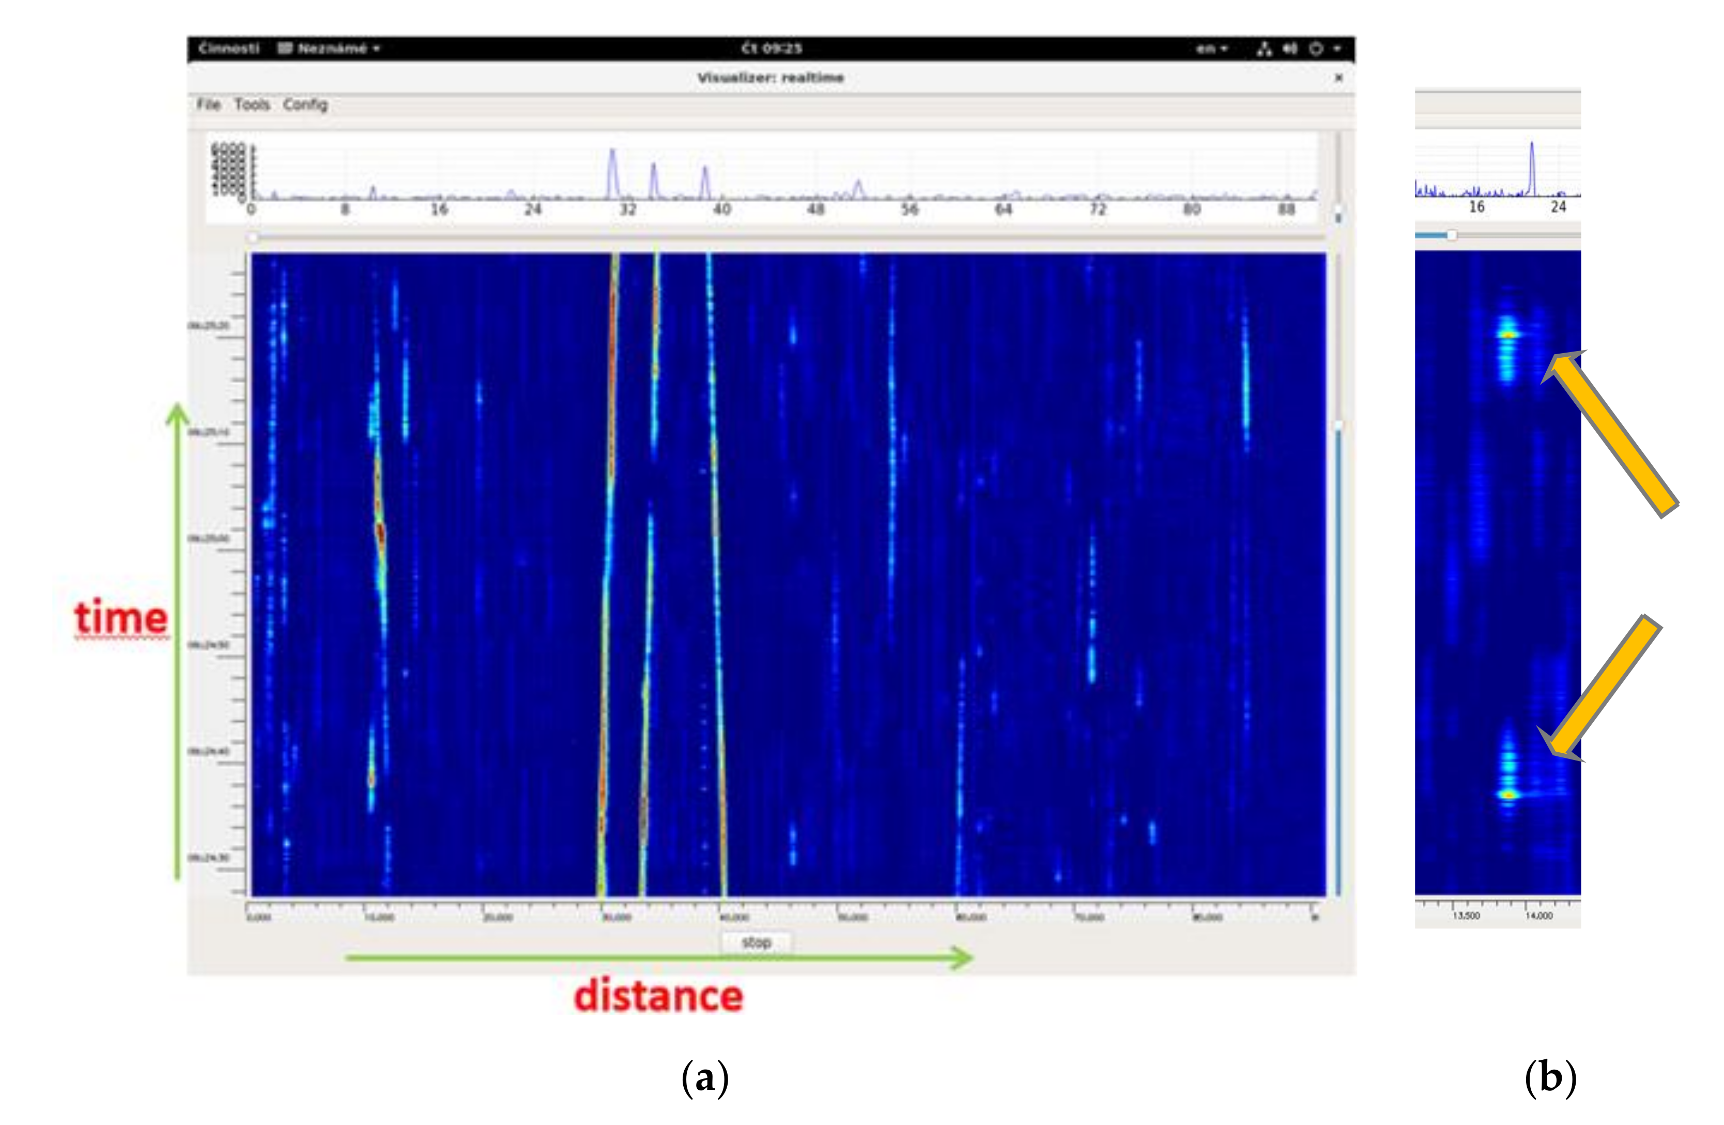Expand the system menu arrow beside power icon

point(1337,49)
